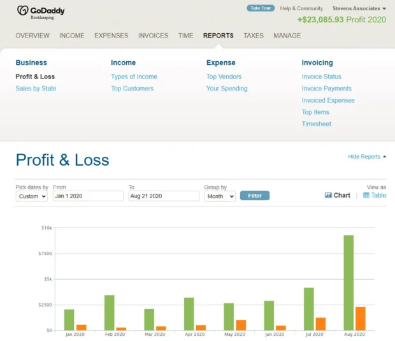The width and height of the screenshot is (395, 341).
Task: Open the TAXES tab
Action: click(254, 36)
